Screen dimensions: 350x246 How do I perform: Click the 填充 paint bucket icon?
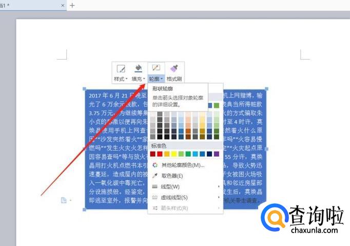[x=138, y=68]
